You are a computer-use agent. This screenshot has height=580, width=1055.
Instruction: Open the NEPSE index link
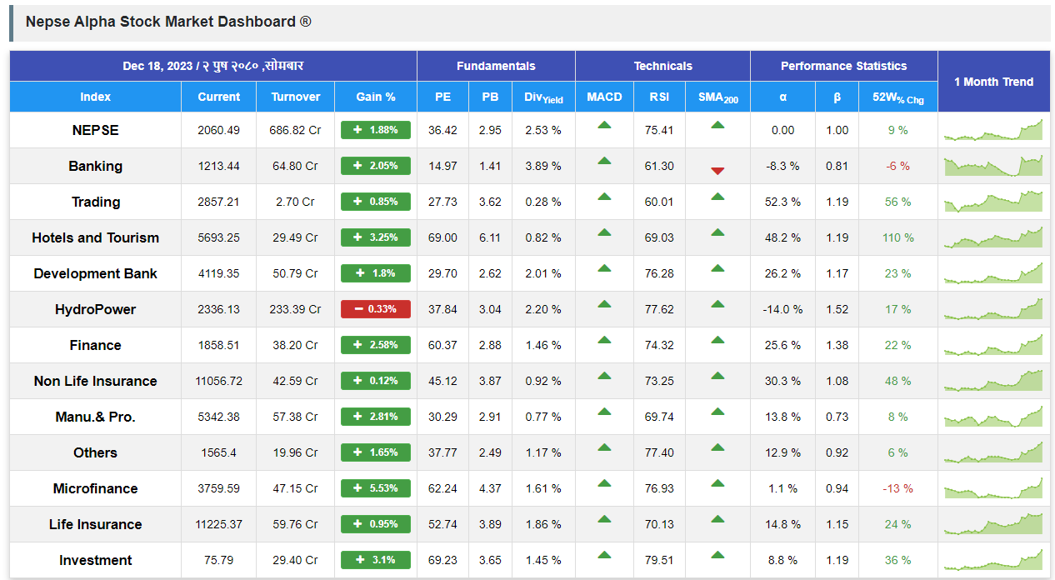click(96, 131)
